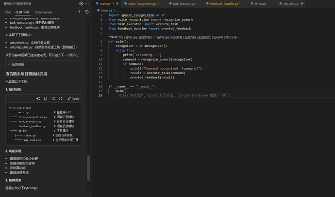Screen dimensions: 335x197
Task: Place cursor on empty line 18 hint text
Action: [174, 95]
